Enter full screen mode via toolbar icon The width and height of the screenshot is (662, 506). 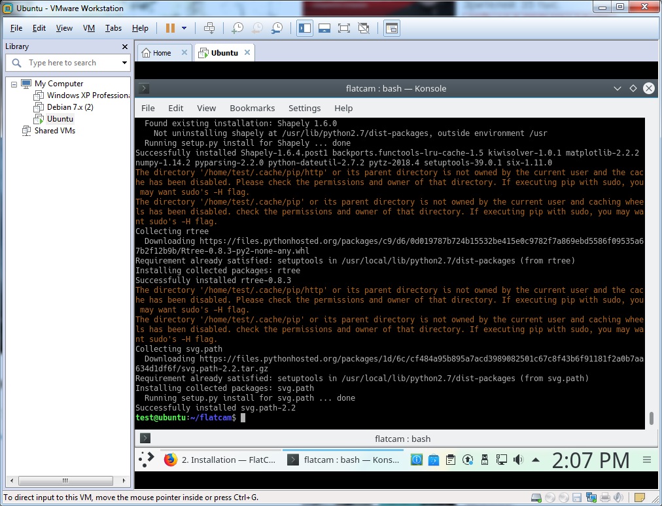coord(344,28)
